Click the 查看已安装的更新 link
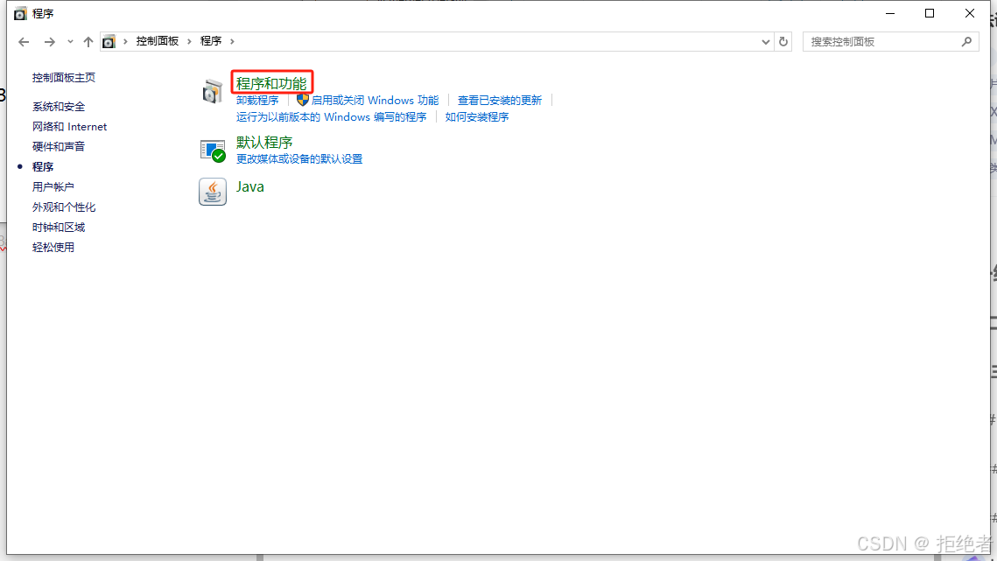 point(500,101)
